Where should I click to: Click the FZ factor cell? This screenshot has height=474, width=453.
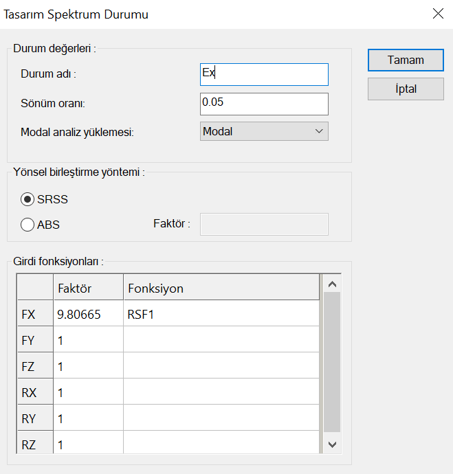[x=88, y=366]
